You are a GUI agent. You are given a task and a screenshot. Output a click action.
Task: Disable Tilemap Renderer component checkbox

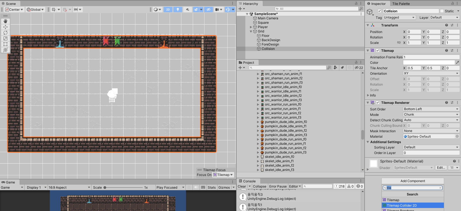[378, 103]
